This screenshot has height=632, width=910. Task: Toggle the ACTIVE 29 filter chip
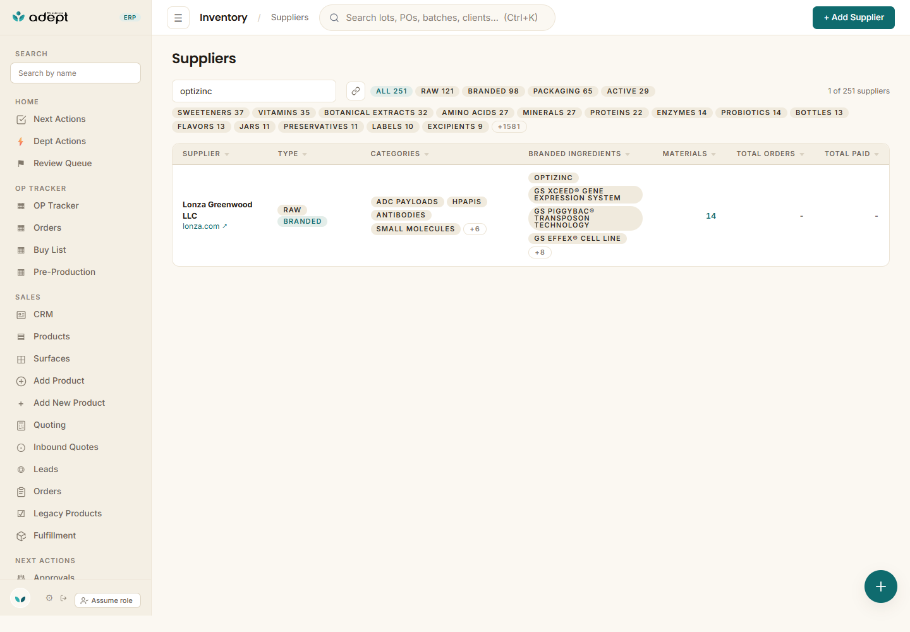click(x=628, y=91)
